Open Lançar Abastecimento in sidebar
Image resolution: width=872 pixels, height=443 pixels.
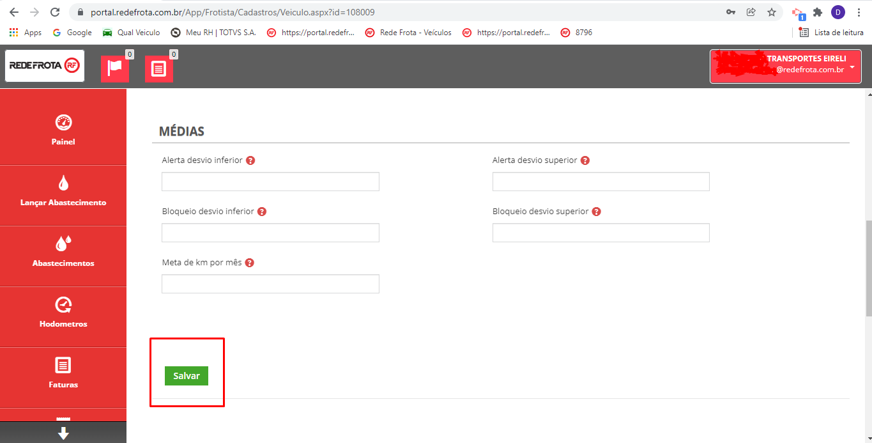pos(63,191)
